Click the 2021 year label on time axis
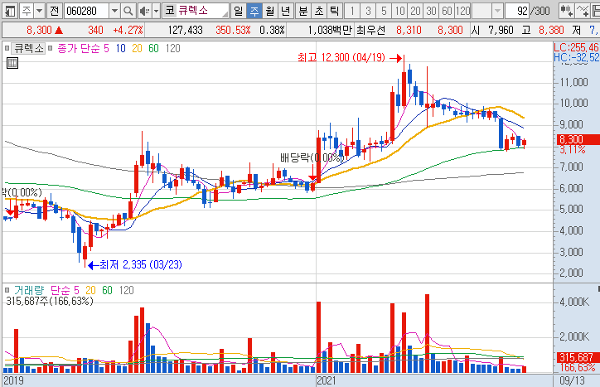Viewport: 600px width, 387px height. [x=327, y=380]
